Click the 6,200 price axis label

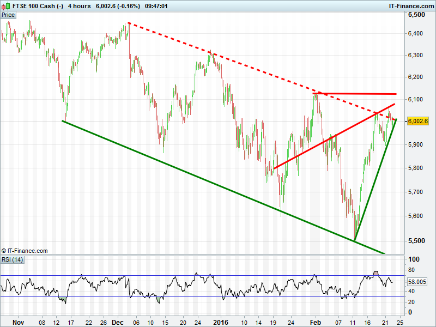click(x=415, y=77)
